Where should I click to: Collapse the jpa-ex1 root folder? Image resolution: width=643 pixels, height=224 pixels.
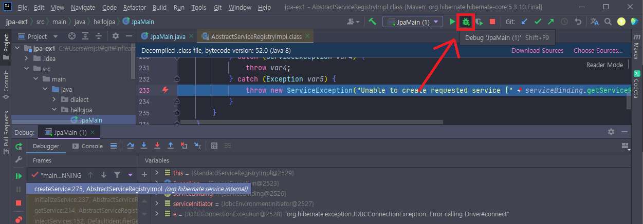tap(19, 48)
